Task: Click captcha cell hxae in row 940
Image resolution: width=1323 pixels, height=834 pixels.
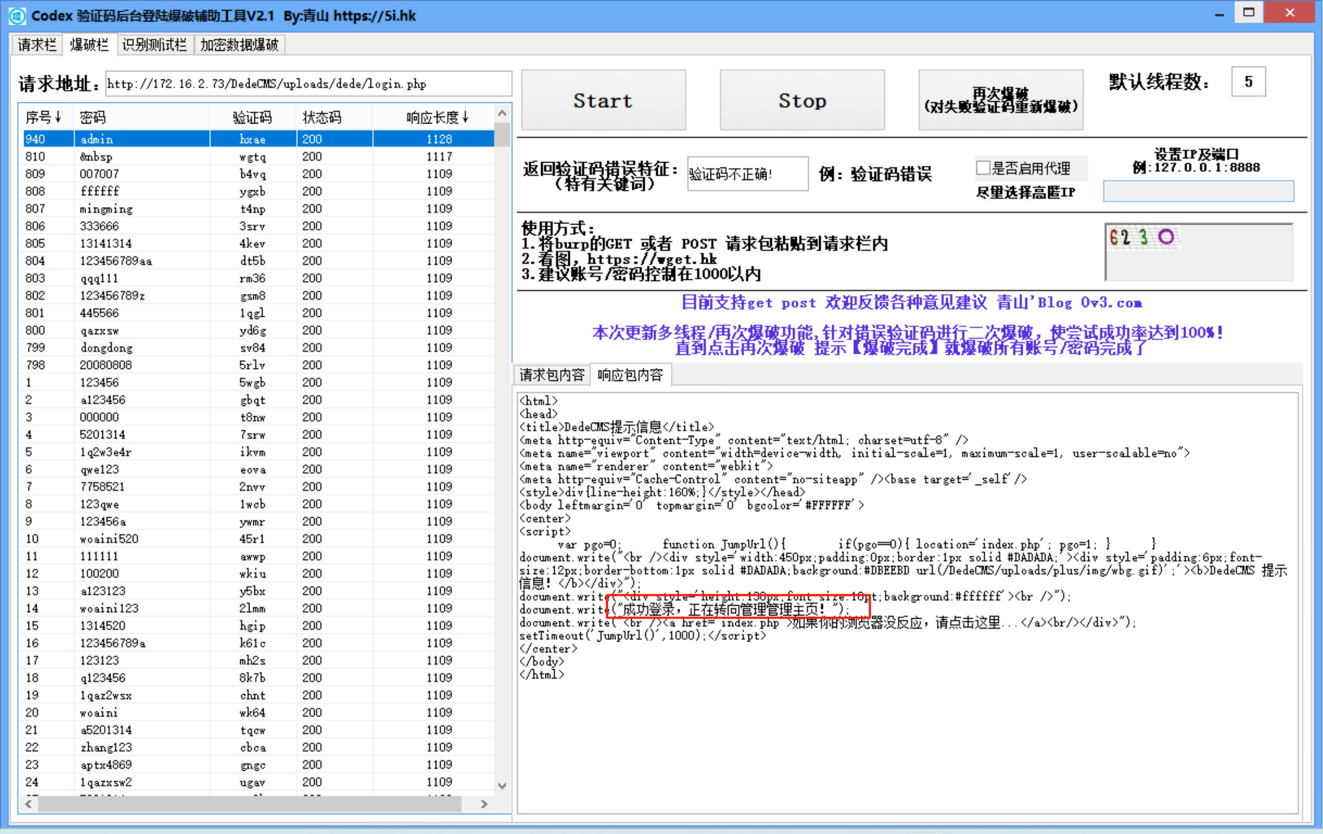Action: (x=253, y=139)
